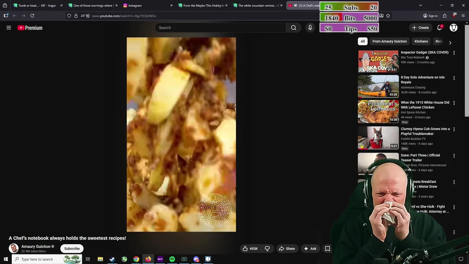Close the Instagram tab
Image resolution: width=469 pixels, height=264 pixels.
point(171,5)
